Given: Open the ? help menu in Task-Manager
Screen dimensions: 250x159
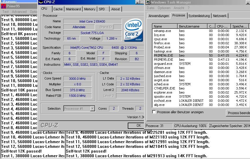Looking at the screenshot, I should click(189, 8).
